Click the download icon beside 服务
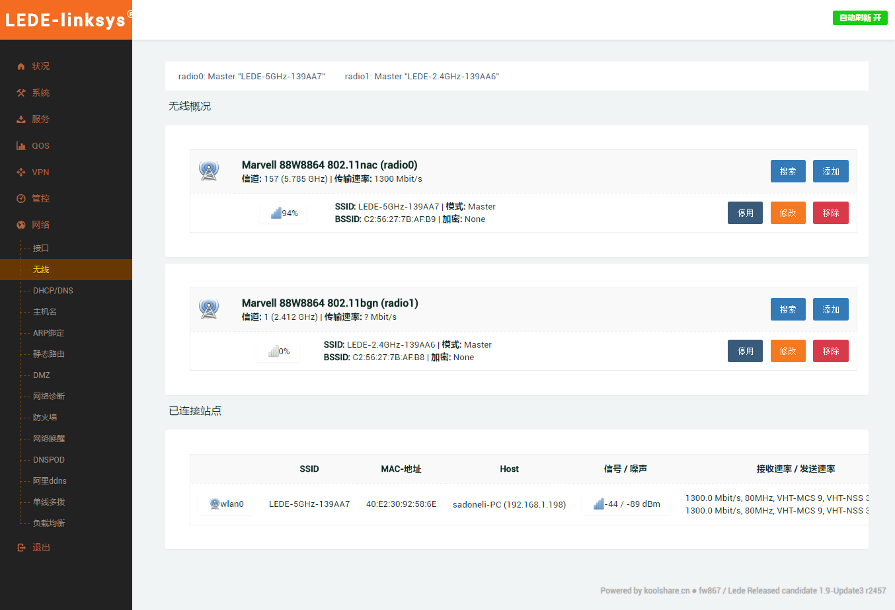 coord(21,120)
